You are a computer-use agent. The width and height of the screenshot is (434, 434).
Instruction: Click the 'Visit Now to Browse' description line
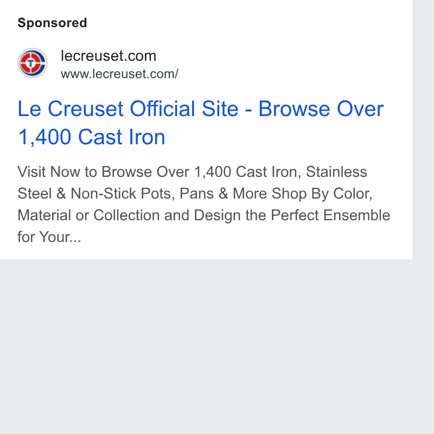(192, 172)
